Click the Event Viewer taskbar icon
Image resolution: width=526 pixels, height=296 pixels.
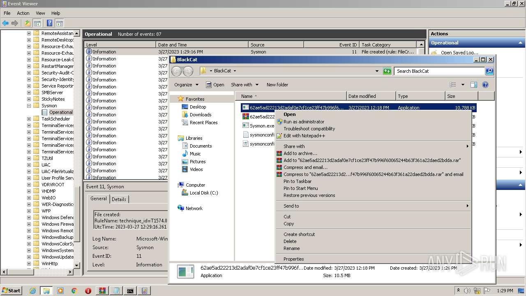pyautogui.click(x=144, y=291)
